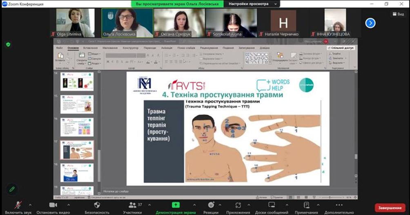Unmute microphone with Включить звук
Image resolution: width=410 pixels, height=215 pixels.
pyautogui.click(x=18, y=205)
